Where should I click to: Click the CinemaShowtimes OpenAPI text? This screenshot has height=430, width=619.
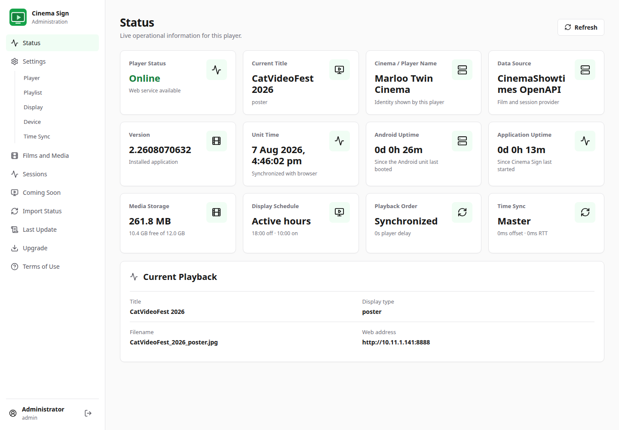pos(531,84)
